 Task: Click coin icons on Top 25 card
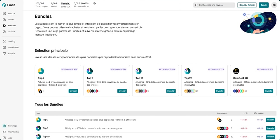pos(190,91)
